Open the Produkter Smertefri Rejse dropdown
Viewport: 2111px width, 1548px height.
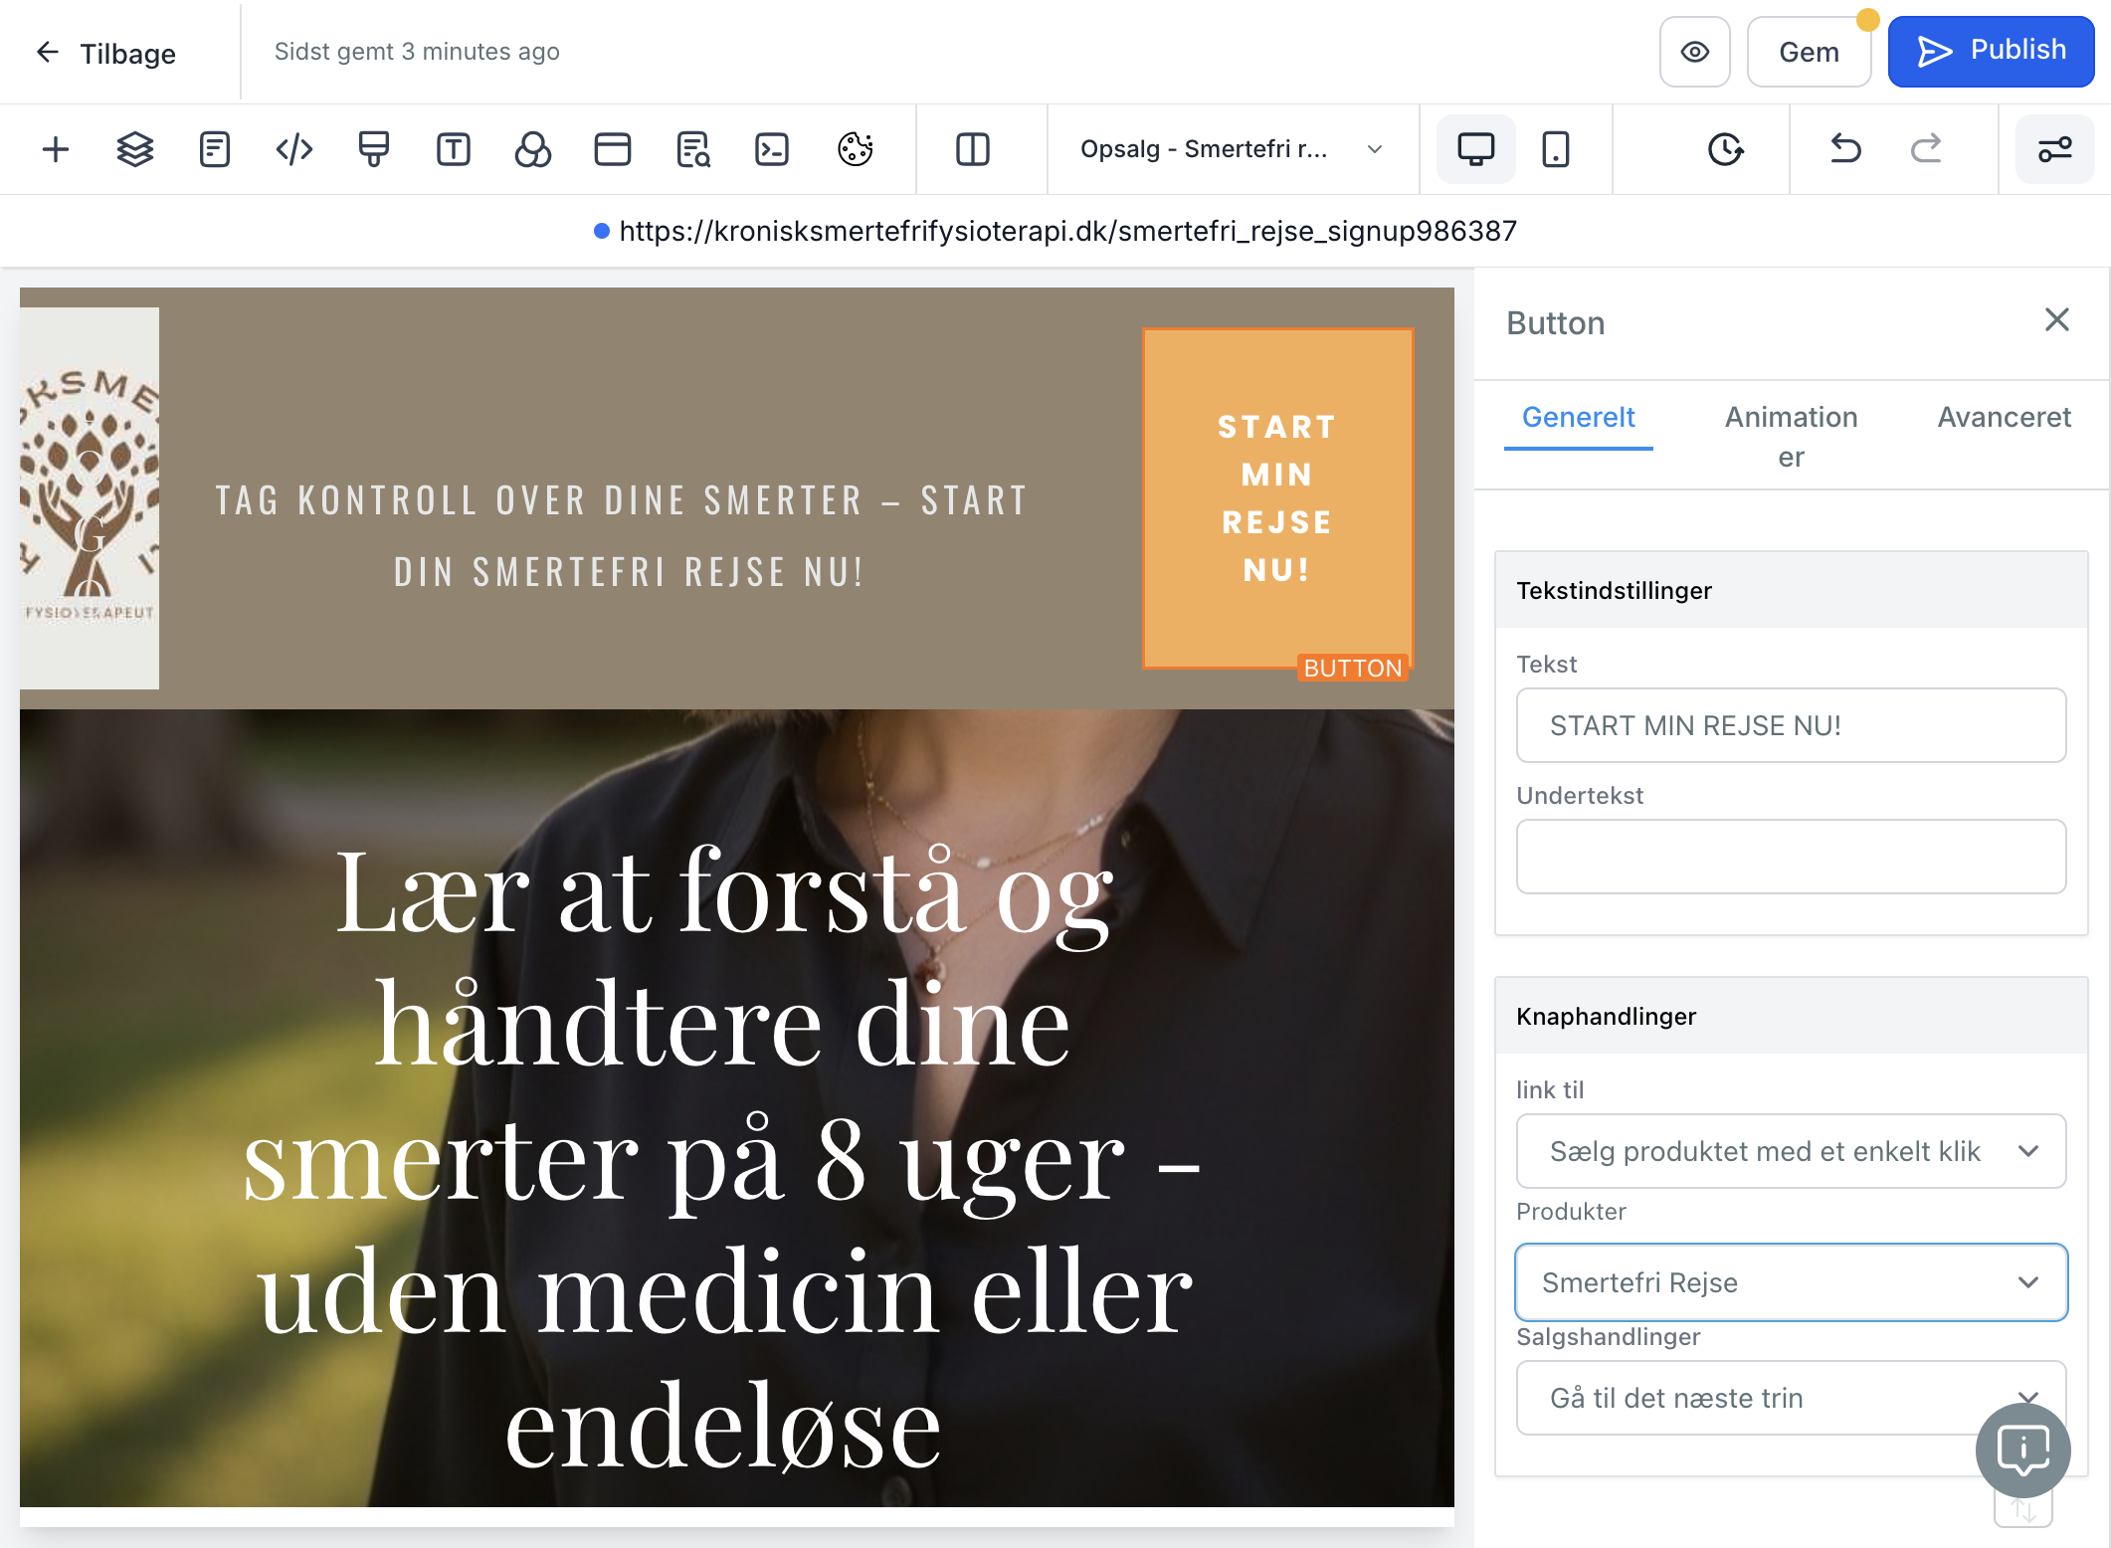point(1792,1282)
